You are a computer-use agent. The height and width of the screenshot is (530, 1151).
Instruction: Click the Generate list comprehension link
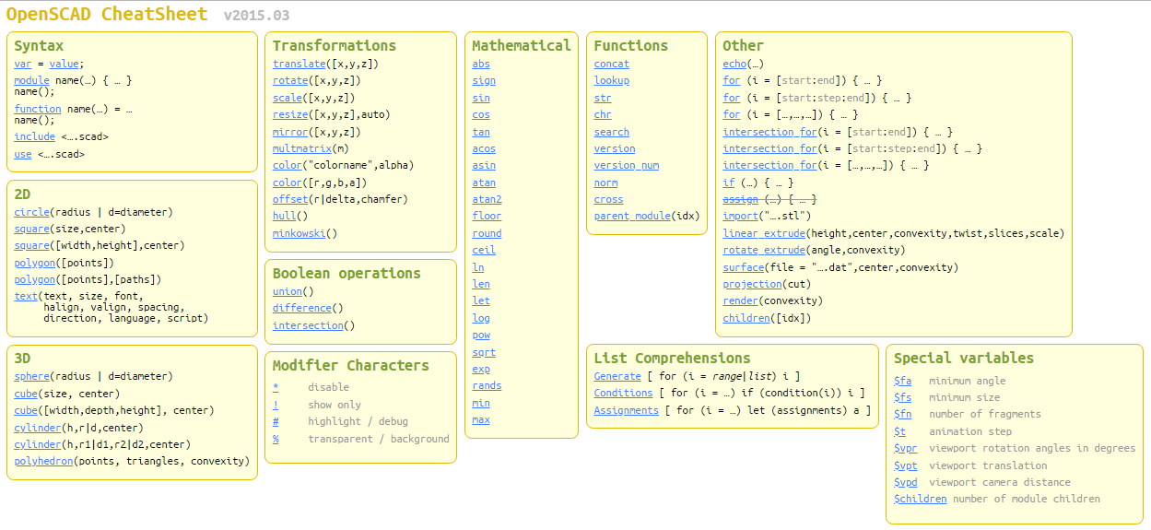pos(617,376)
